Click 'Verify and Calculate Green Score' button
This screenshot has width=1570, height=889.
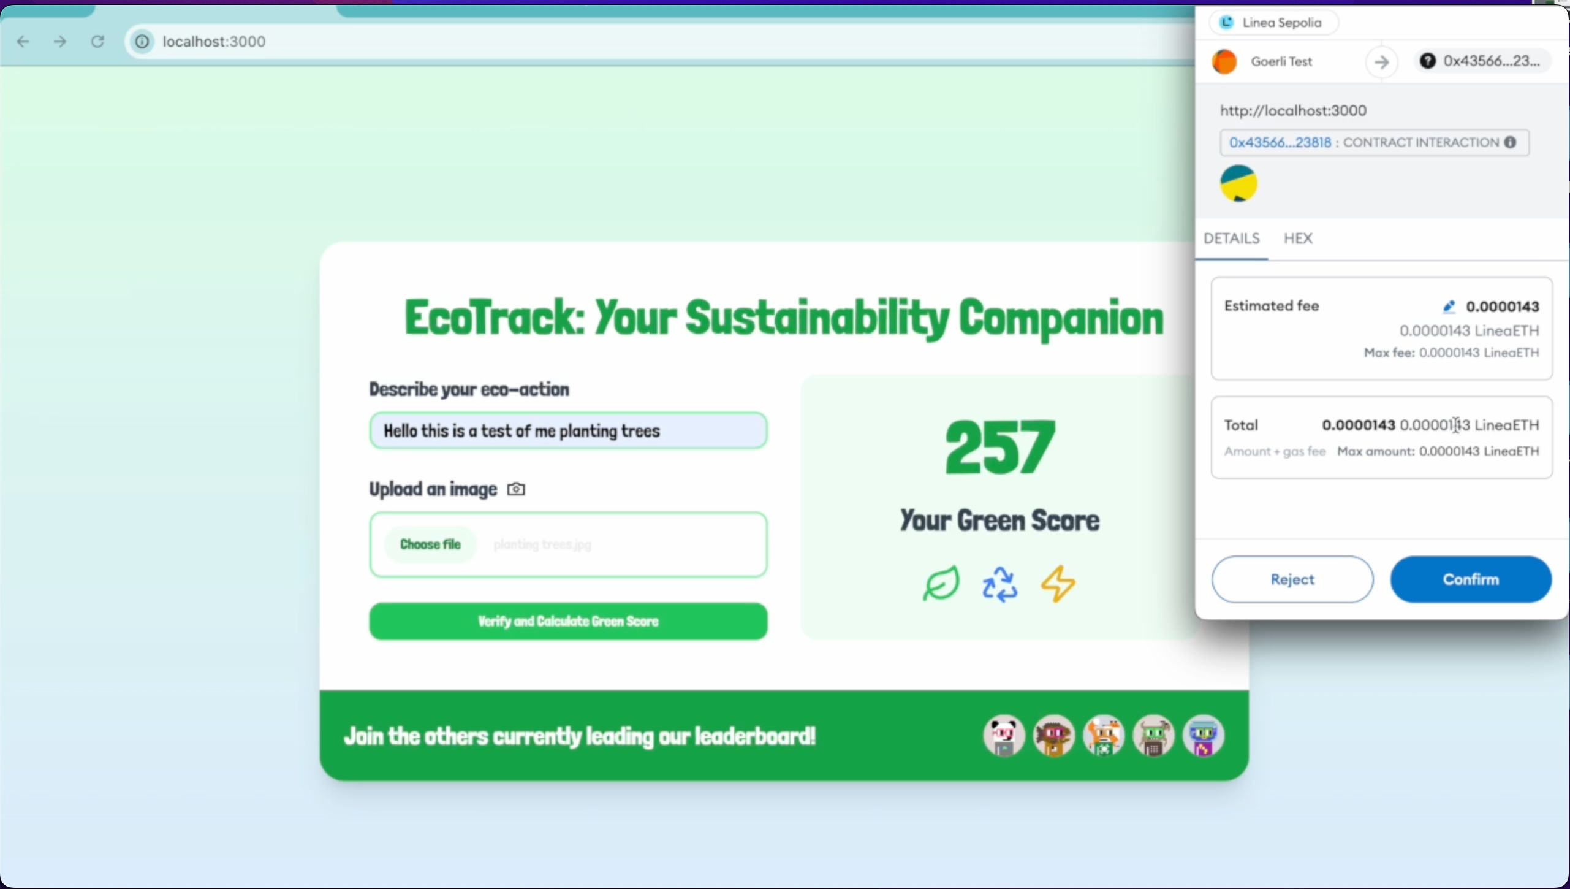click(568, 620)
